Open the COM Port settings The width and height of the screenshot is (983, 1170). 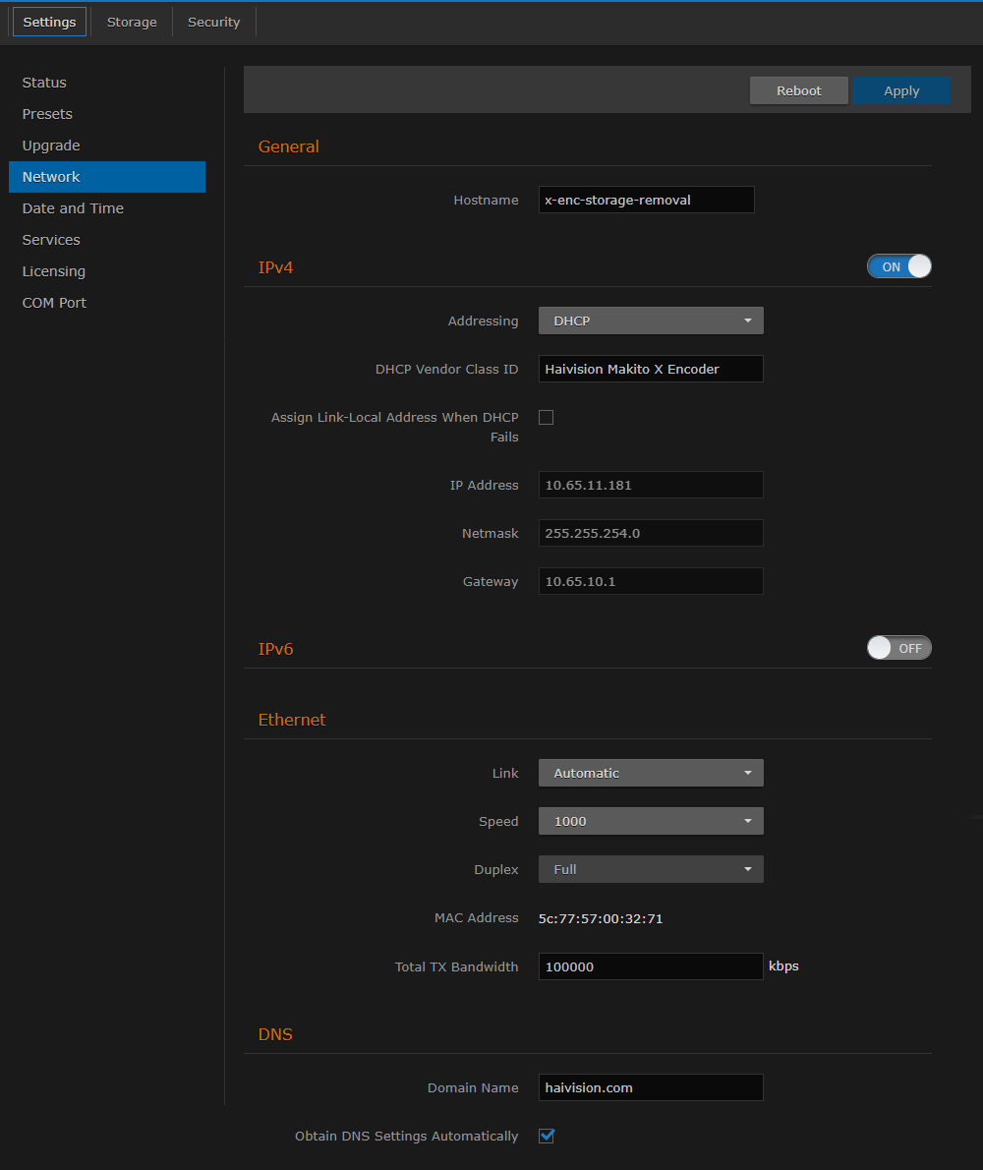[54, 302]
